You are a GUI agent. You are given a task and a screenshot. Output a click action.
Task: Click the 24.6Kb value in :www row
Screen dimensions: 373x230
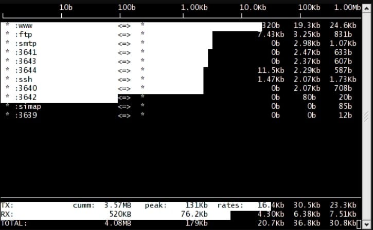pyautogui.click(x=343, y=25)
